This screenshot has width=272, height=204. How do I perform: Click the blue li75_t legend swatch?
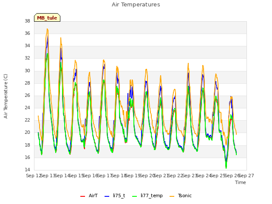coord(107,196)
